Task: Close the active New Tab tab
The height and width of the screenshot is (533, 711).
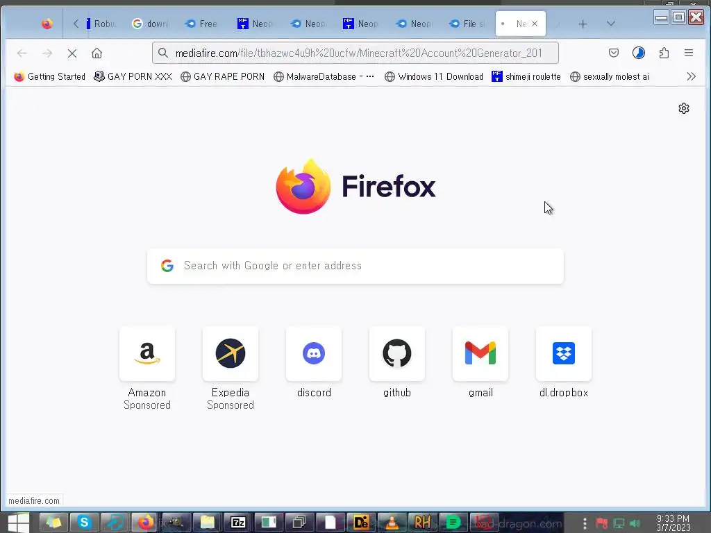Action: 535,24
